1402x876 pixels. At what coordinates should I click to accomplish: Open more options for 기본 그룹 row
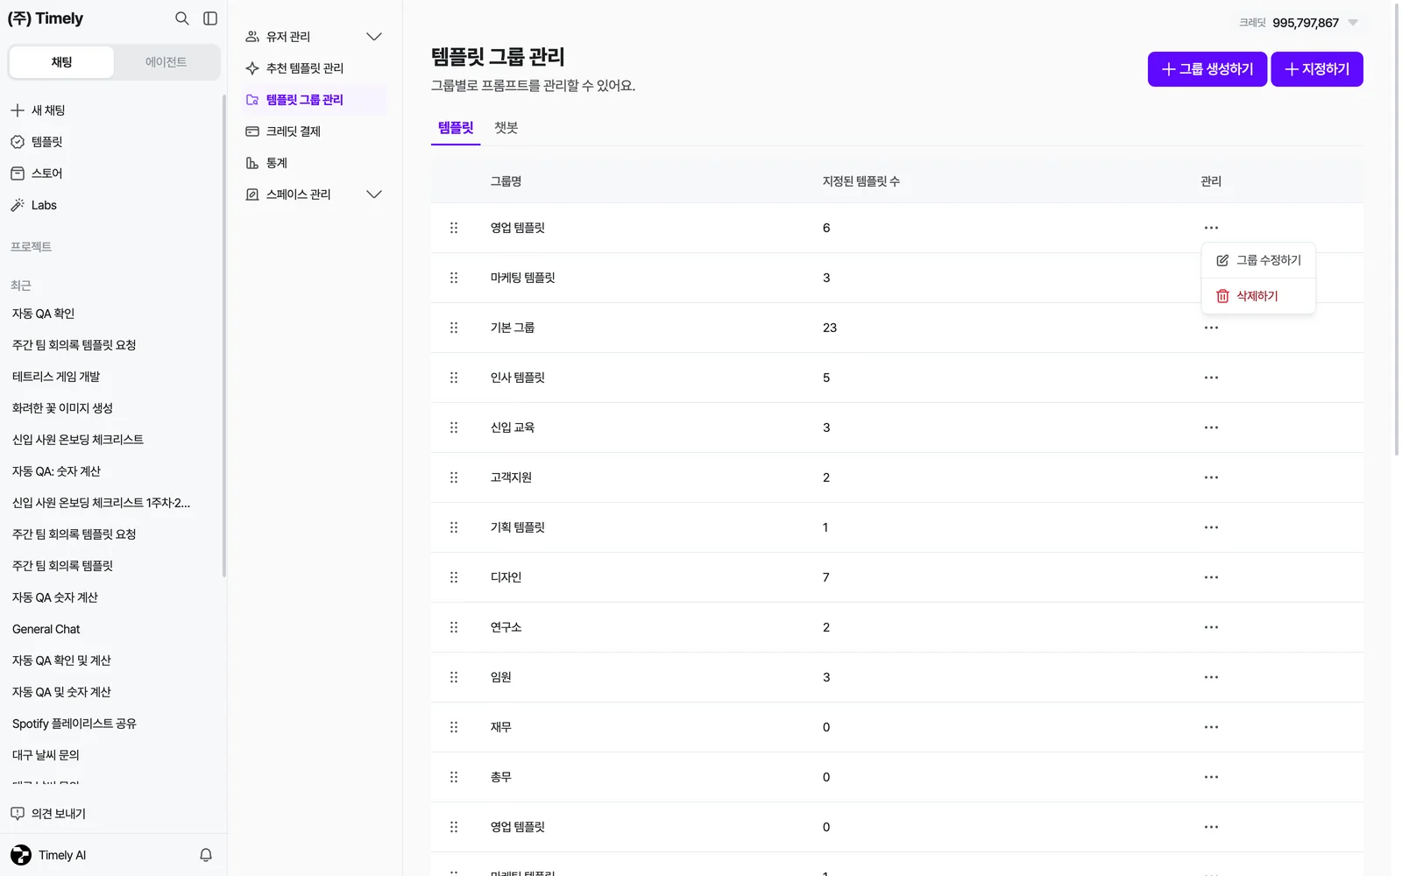[x=1211, y=328]
